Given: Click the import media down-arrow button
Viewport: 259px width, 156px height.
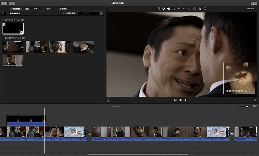Looking at the screenshot, I should [12, 3].
